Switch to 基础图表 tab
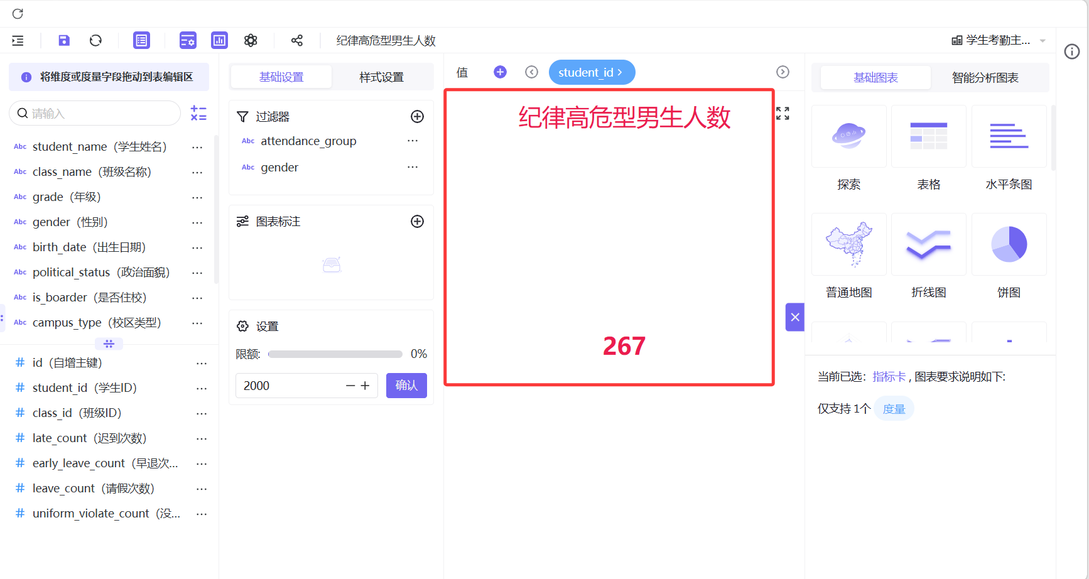The width and height of the screenshot is (1089, 579). 875,77
